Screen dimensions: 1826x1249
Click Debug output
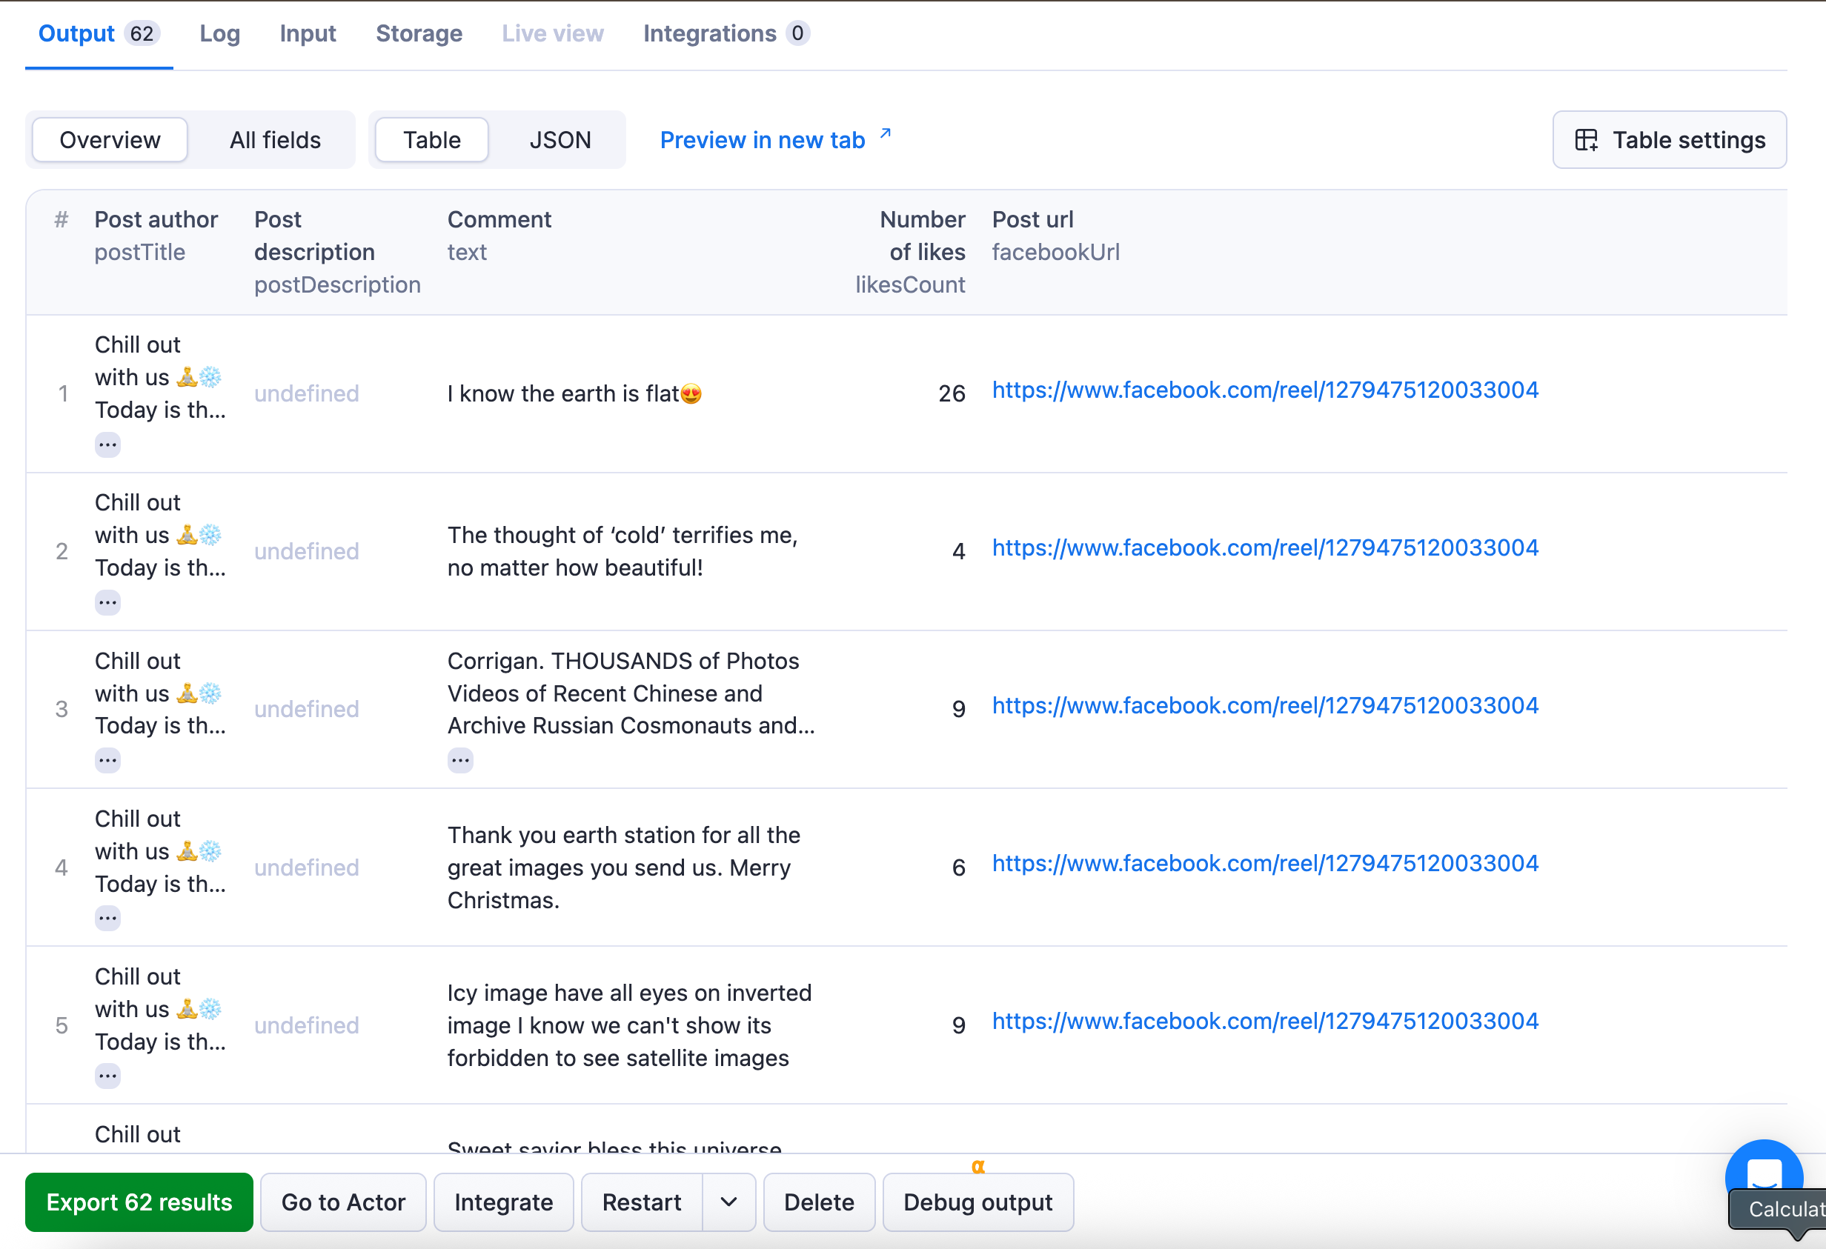(977, 1202)
